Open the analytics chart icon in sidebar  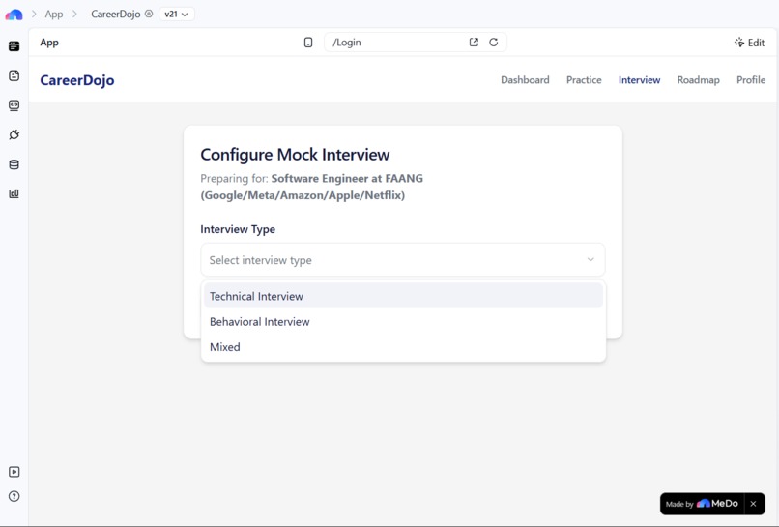[14, 194]
